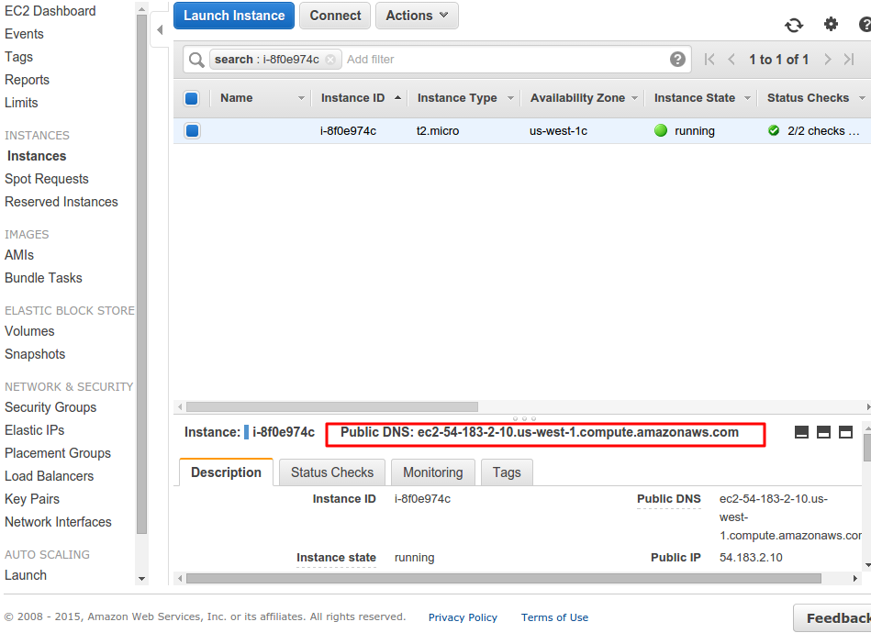Open Instance Type column dropdown arrow
Image resolution: width=871 pixels, height=633 pixels.
(x=510, y=98)
